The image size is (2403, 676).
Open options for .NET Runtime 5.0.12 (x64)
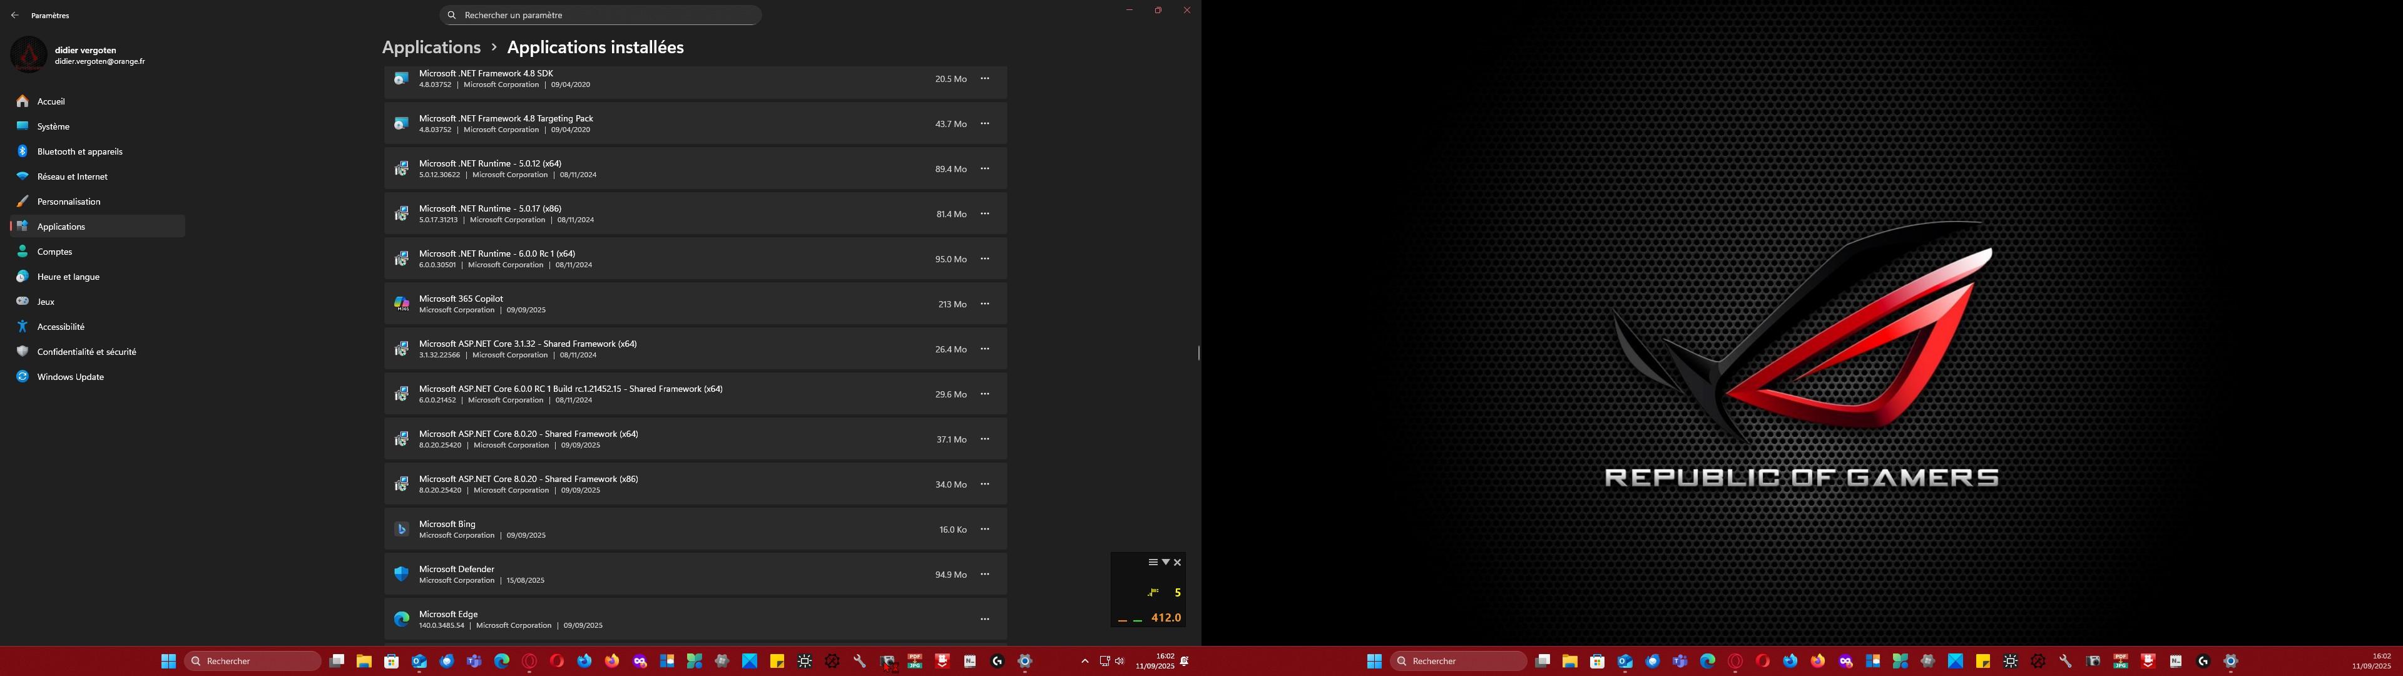coord(984,169)
